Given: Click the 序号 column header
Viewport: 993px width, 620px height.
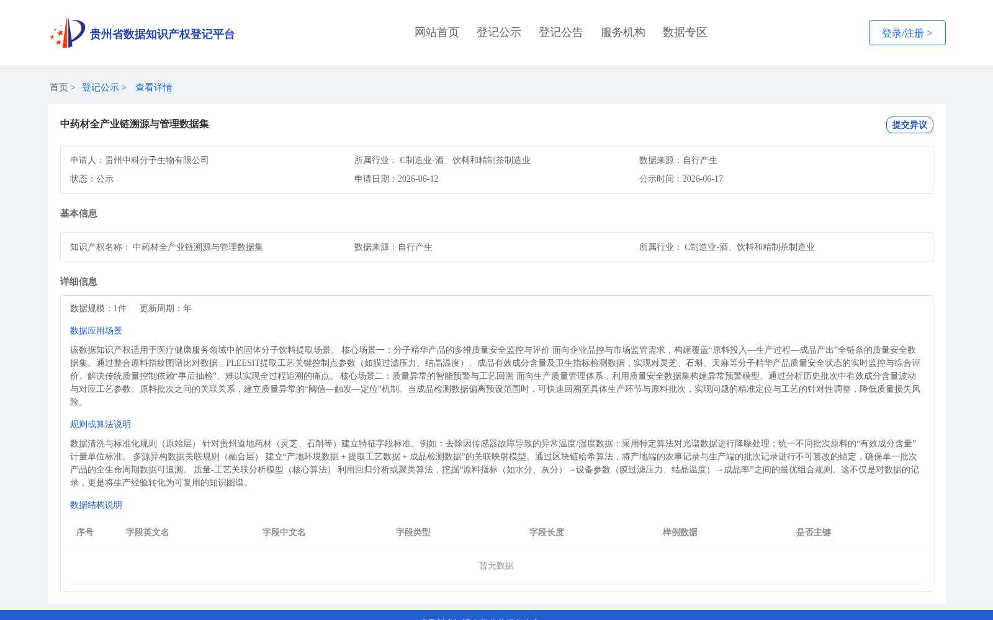Looking at the screenshot, I should coord(85,532).
